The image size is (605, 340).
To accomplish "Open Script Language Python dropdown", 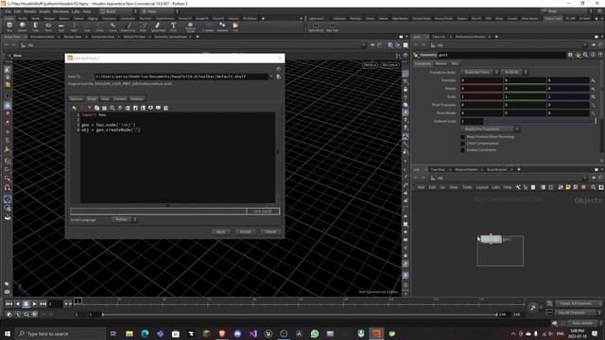I will 125,220.
